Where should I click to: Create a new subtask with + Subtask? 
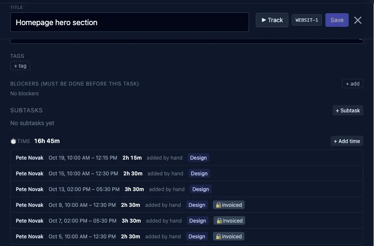click(x=348, y=110)
